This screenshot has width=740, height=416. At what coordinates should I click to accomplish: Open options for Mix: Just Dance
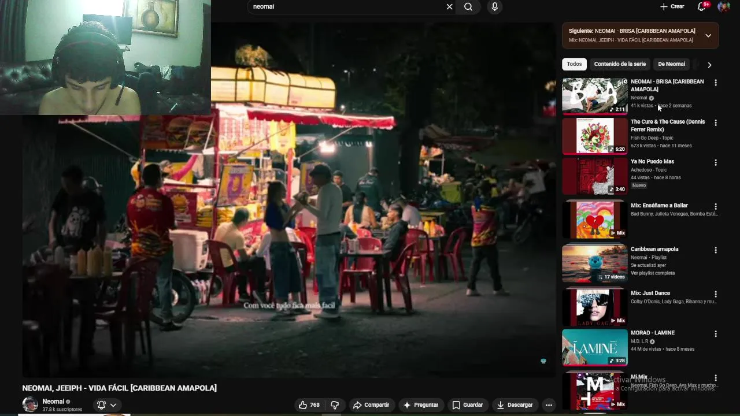coord(716,294)
